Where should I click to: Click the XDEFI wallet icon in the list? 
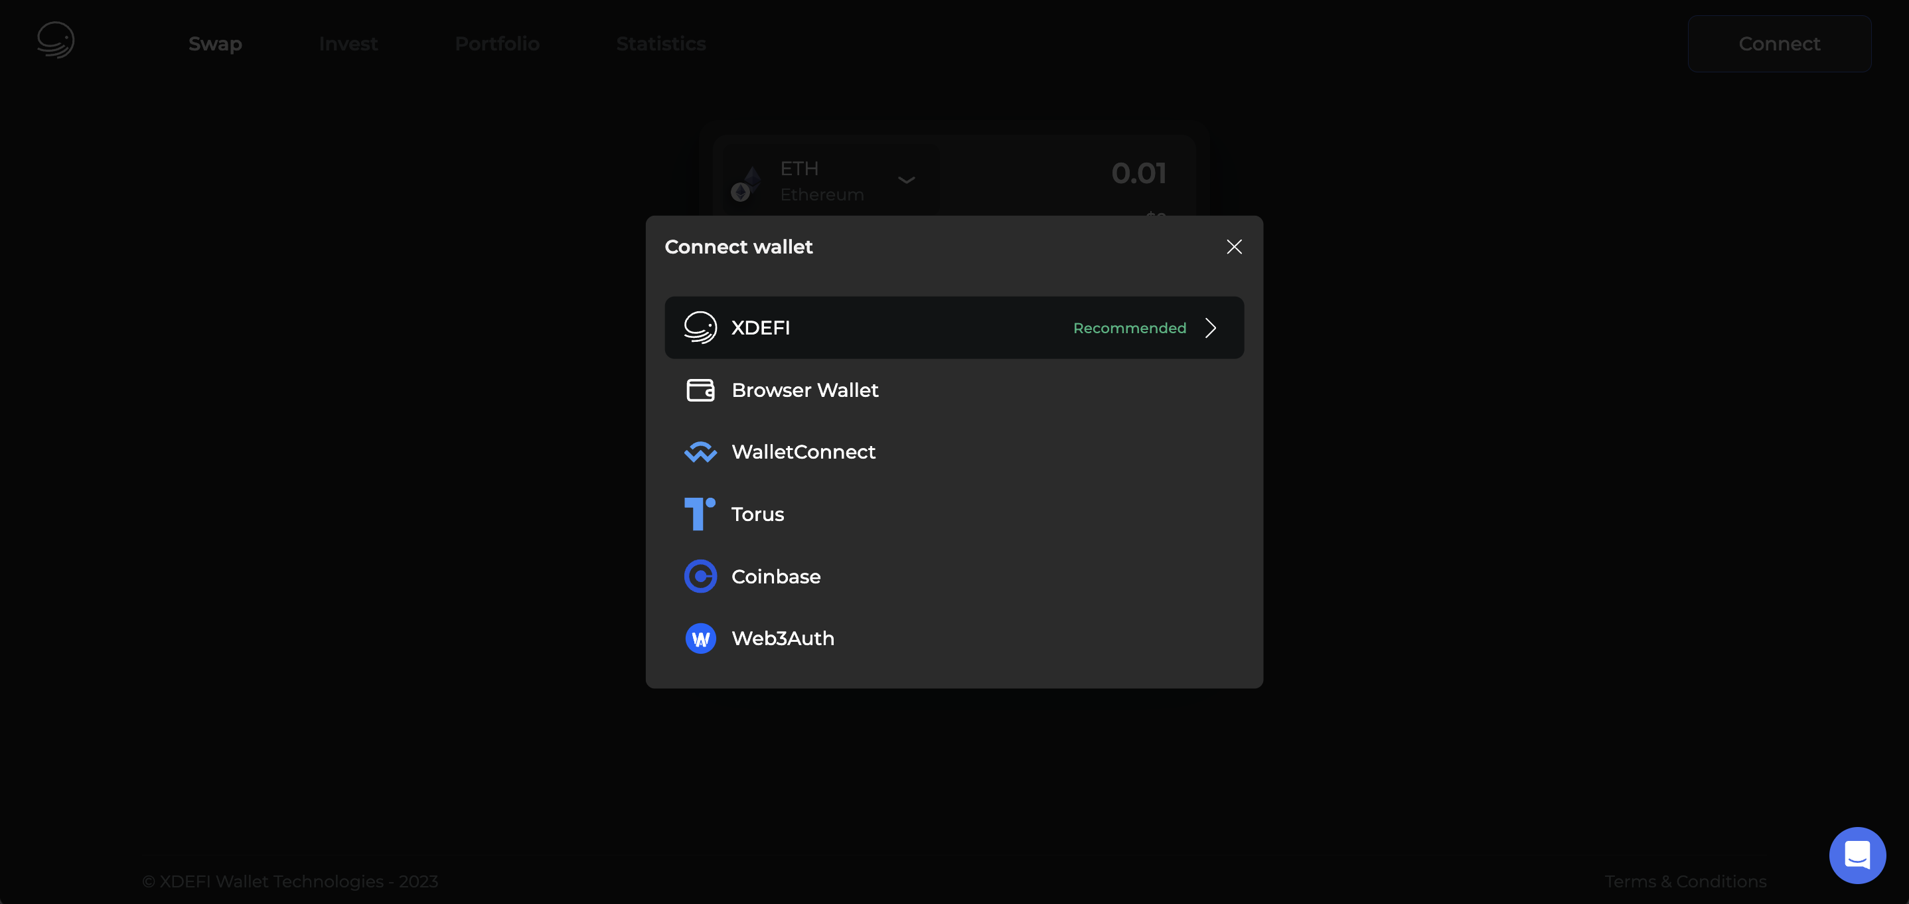click(700, 327)
